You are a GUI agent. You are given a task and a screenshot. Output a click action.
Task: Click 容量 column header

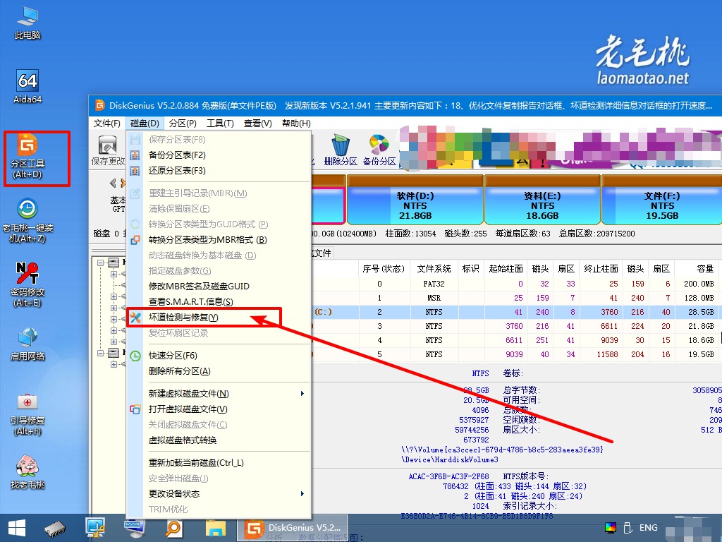click(697, 269)
